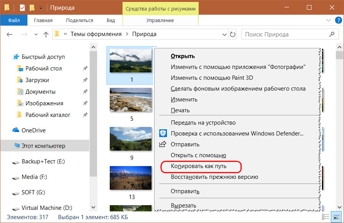The height and width of the screenshot is (223, 344).
Task: Click Темы оформления in the address bar
Action: click(96, 34)
